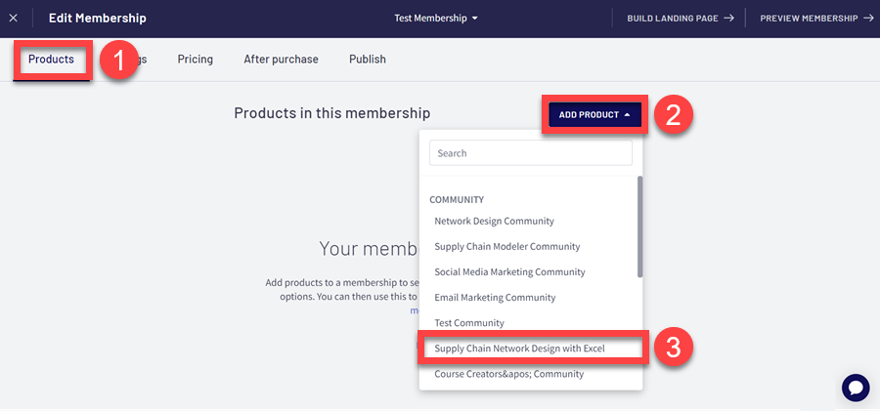Viewport: 880px width, 411px height.
Task: Choose Supply Chain Modeler Community
Action: pos(506,247)
